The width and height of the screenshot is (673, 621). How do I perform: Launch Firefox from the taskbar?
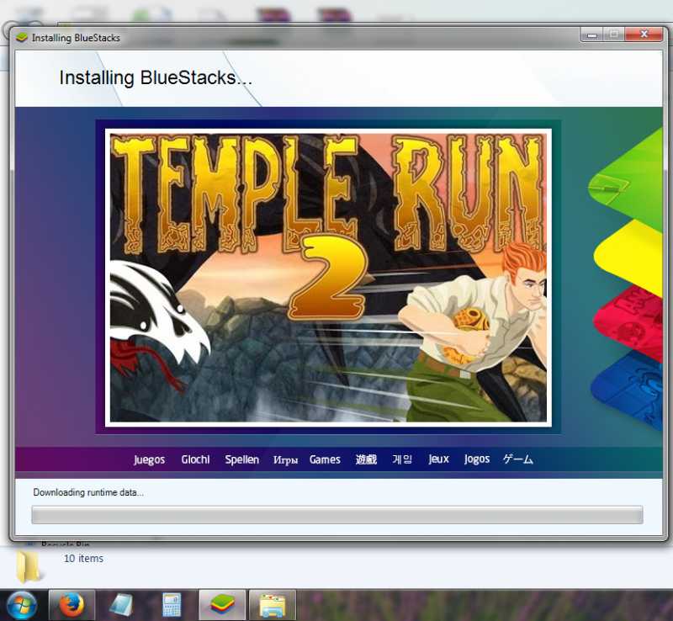[x=72, y=602]
